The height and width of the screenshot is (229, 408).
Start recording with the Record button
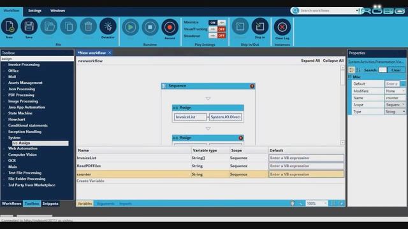170,27
